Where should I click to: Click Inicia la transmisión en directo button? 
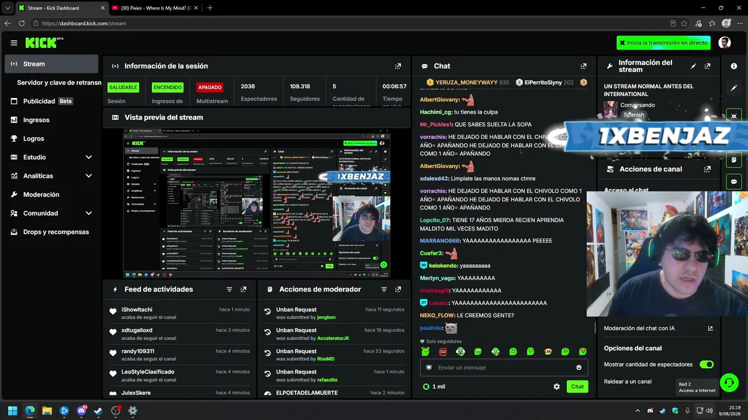tap(663, 43)
